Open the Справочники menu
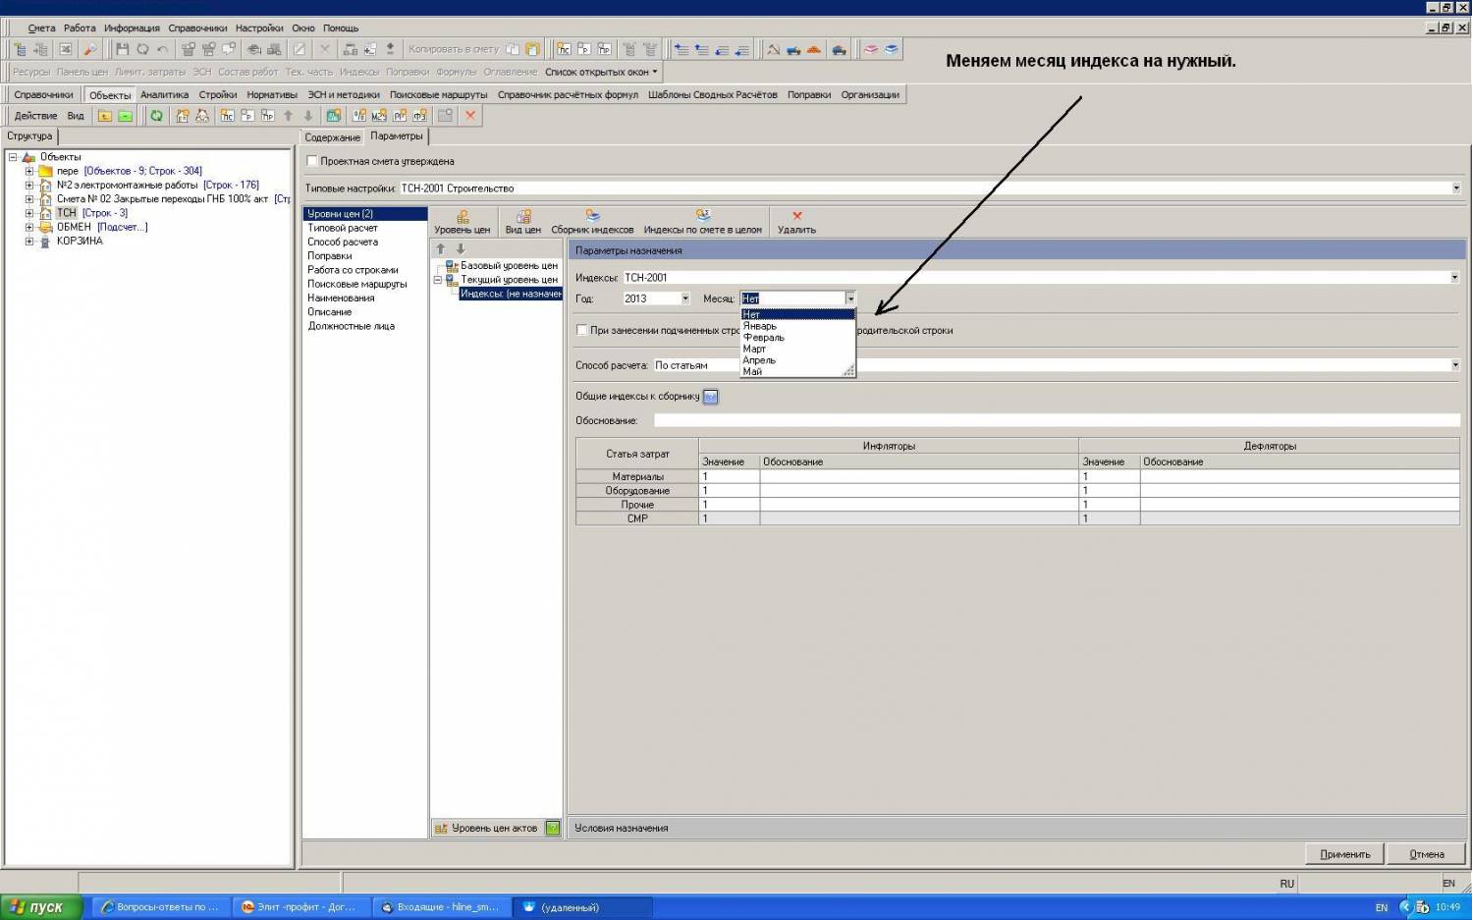This screenshot has height=920, width=1472. tap(197, 28)
